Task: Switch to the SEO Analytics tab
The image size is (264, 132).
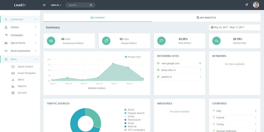Action: pos(206,18)
